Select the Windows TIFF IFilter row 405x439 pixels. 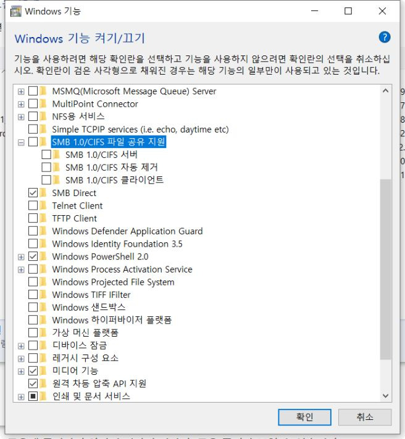tap(91, 295)
